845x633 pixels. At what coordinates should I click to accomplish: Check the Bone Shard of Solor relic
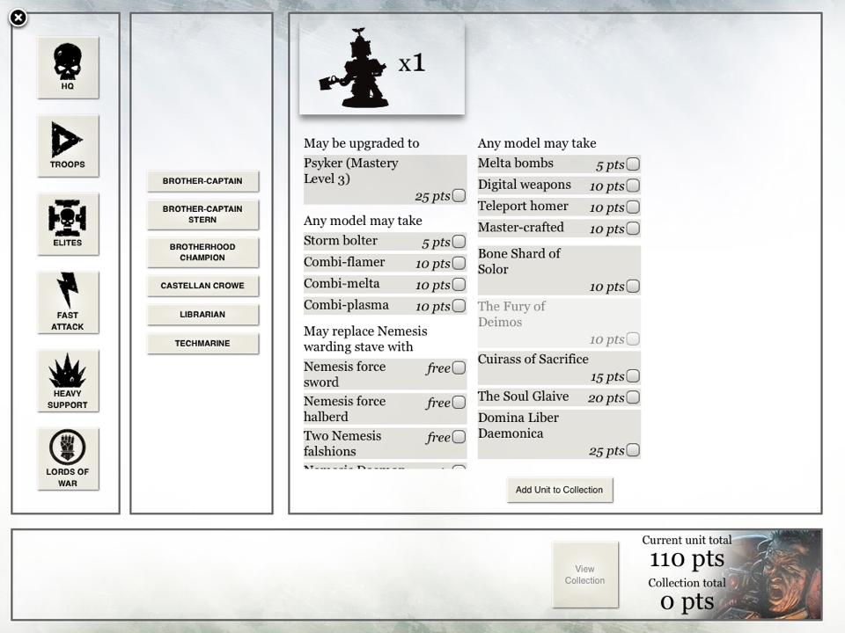(633, 286)
